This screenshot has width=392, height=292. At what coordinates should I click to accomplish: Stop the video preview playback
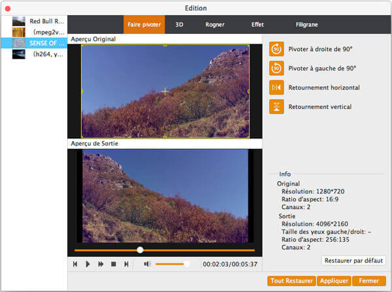[x=114, y=264]
